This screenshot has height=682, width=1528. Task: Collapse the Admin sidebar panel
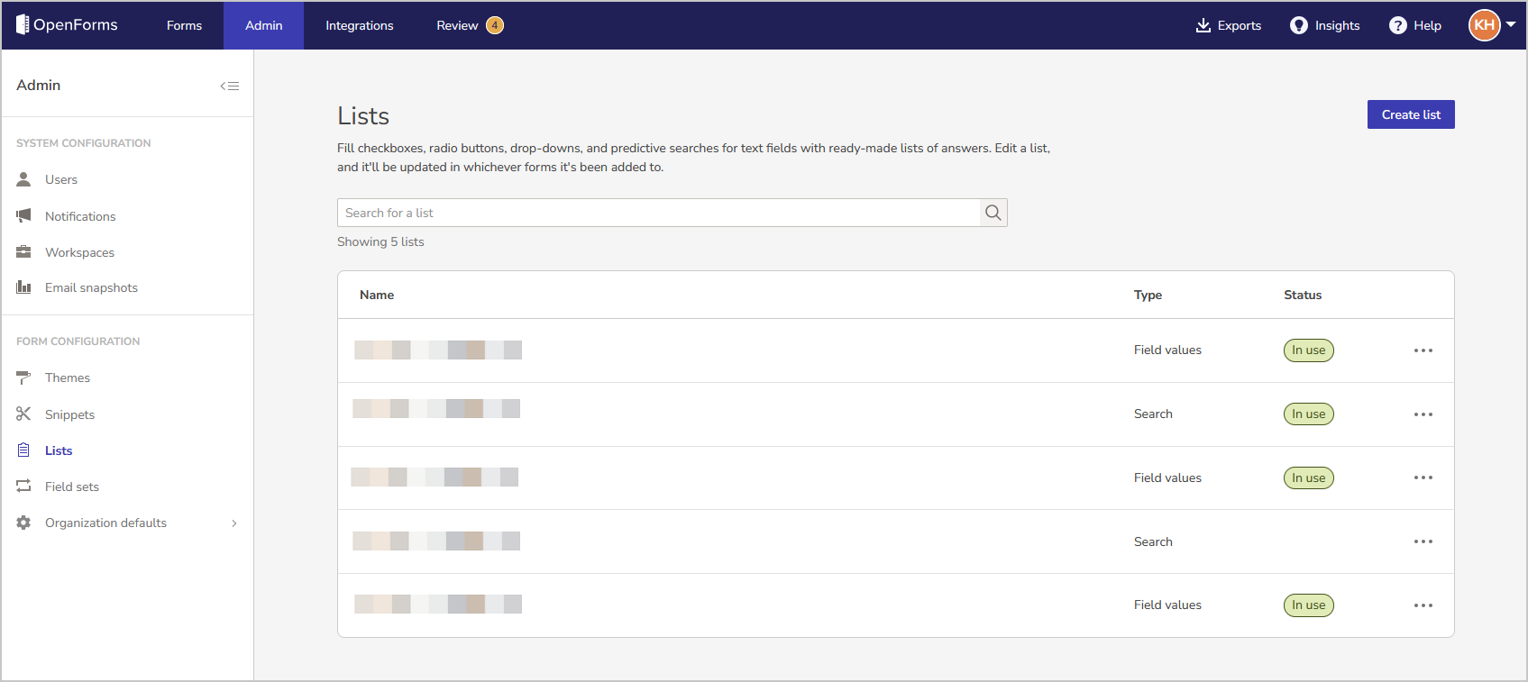coord(230,86)
